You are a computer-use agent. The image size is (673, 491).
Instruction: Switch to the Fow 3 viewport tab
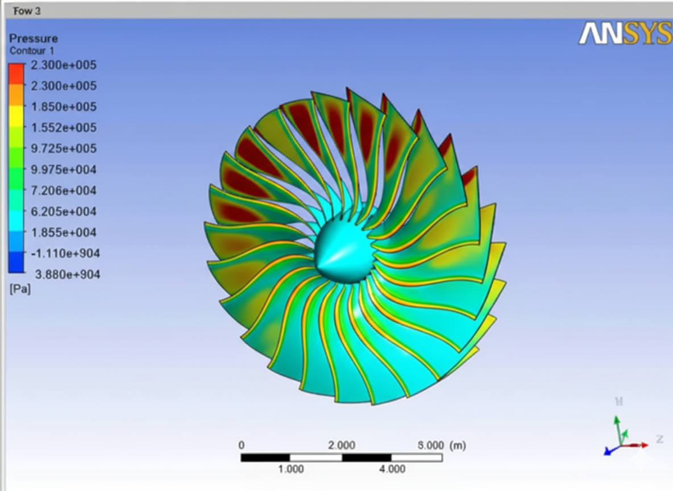tap(26, 11)
